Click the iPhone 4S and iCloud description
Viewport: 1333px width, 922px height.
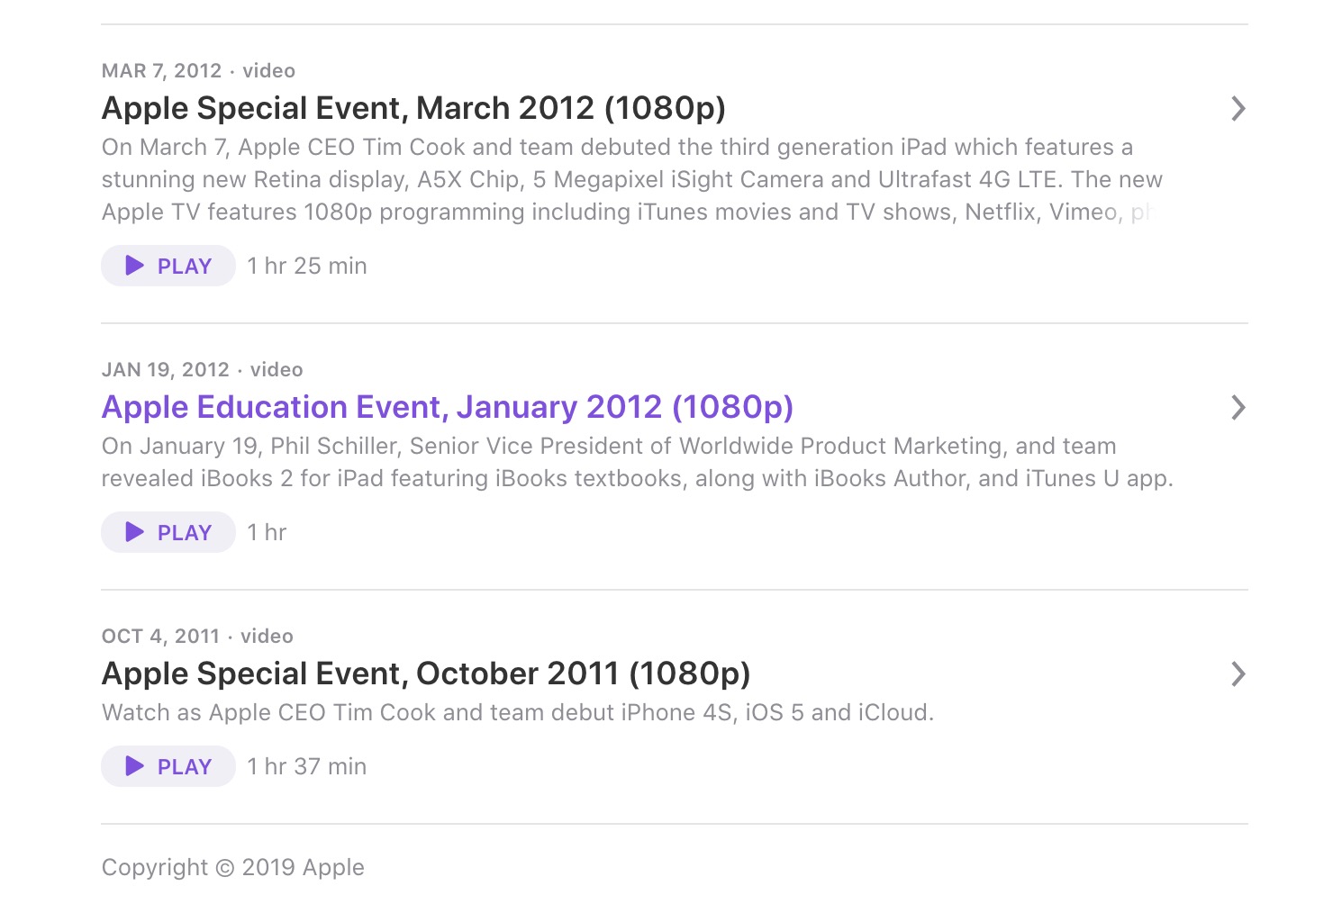[518, 712]
